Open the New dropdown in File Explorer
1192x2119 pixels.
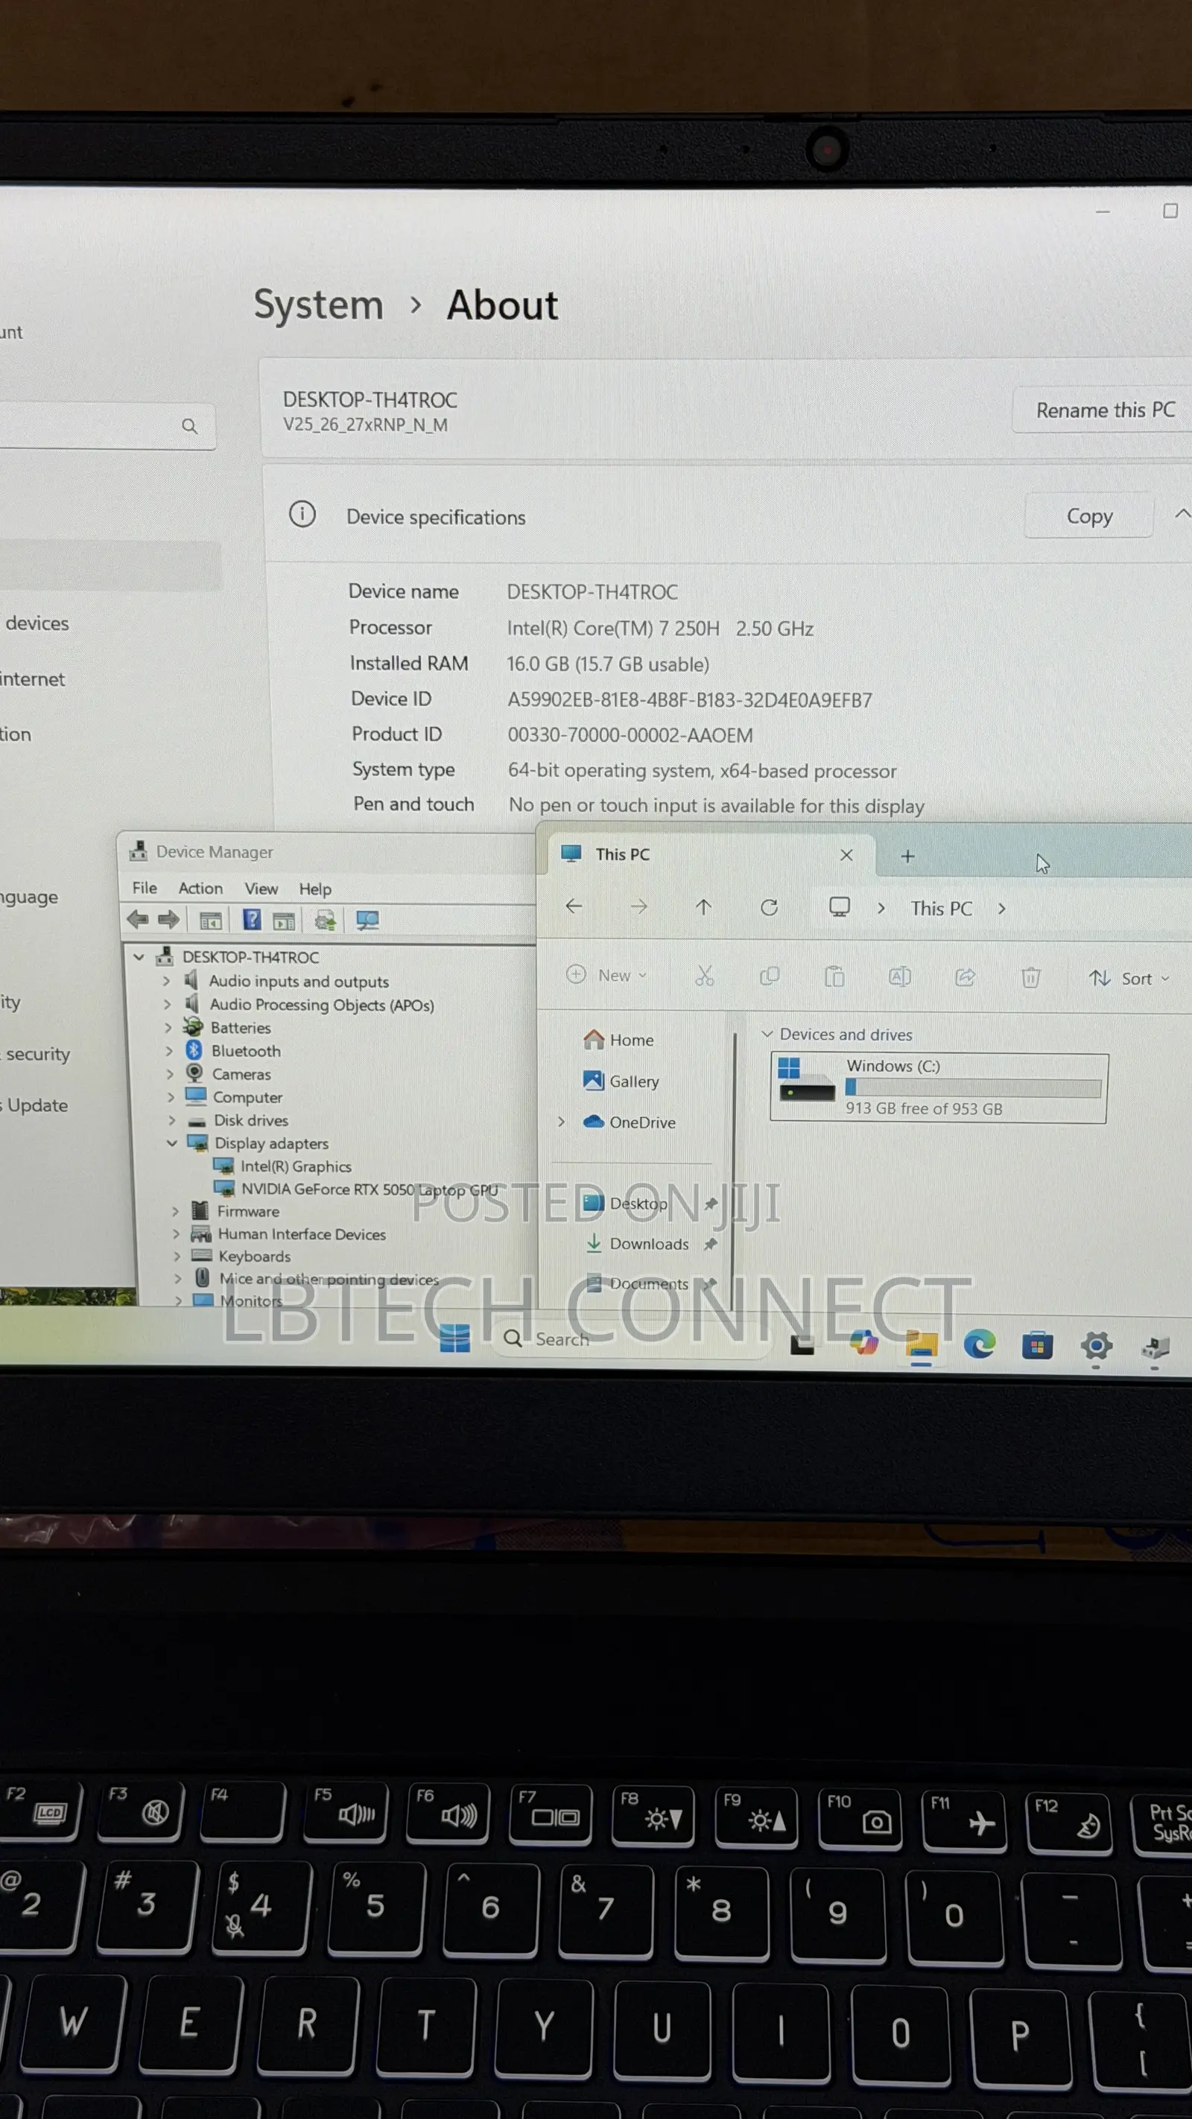point(606,975)
